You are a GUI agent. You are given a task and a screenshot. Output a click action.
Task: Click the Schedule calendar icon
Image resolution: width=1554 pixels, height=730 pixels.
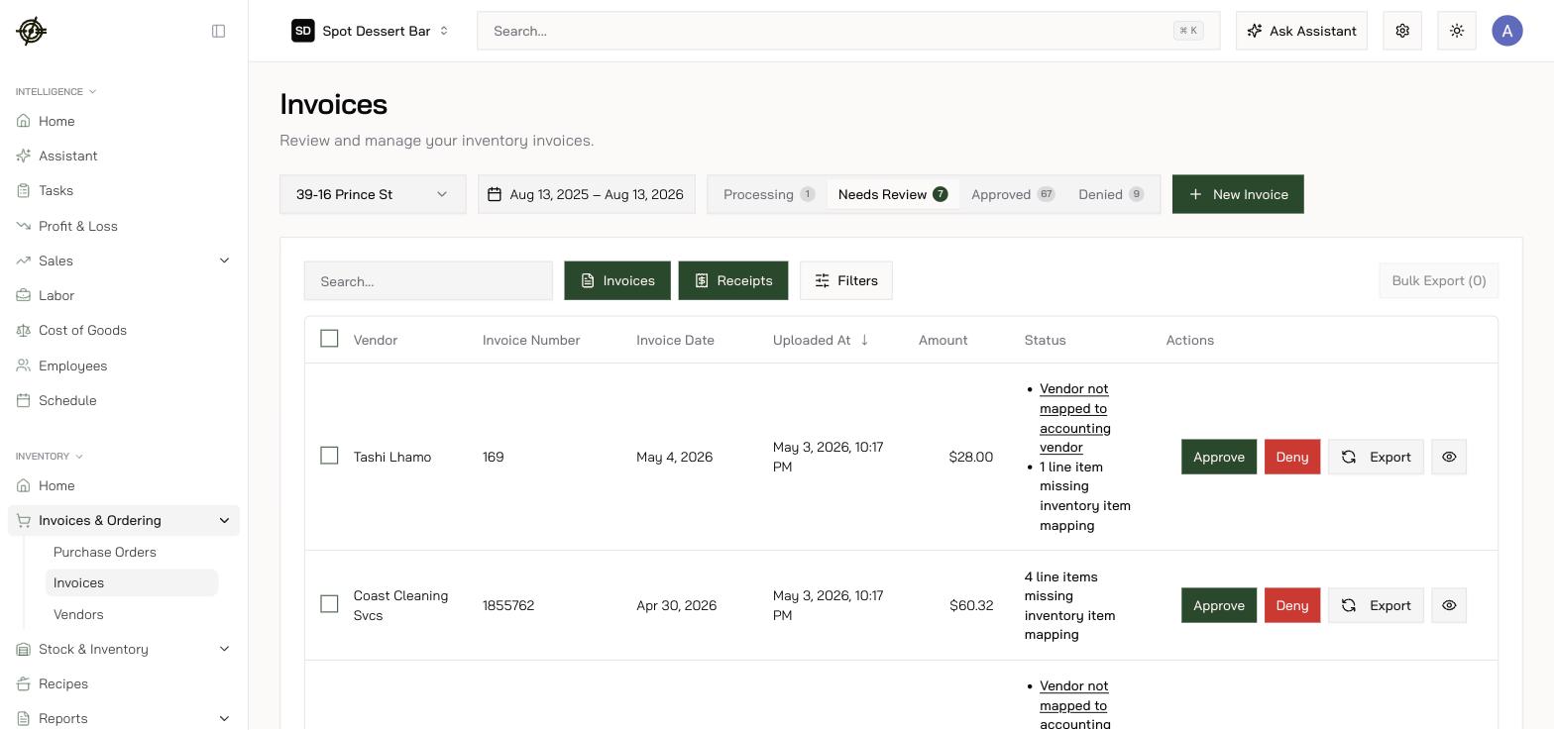[x=24, y=400]
